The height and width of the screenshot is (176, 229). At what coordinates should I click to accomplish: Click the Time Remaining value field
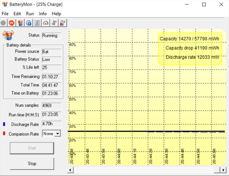(x=51, y=77)
